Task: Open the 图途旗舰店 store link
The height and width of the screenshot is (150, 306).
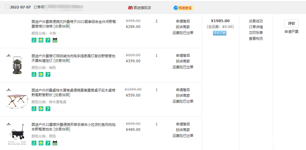Action: click(x=142, y=8)
